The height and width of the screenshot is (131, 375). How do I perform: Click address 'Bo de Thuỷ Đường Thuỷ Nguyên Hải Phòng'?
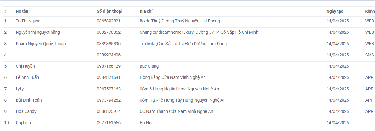point(180,21)
